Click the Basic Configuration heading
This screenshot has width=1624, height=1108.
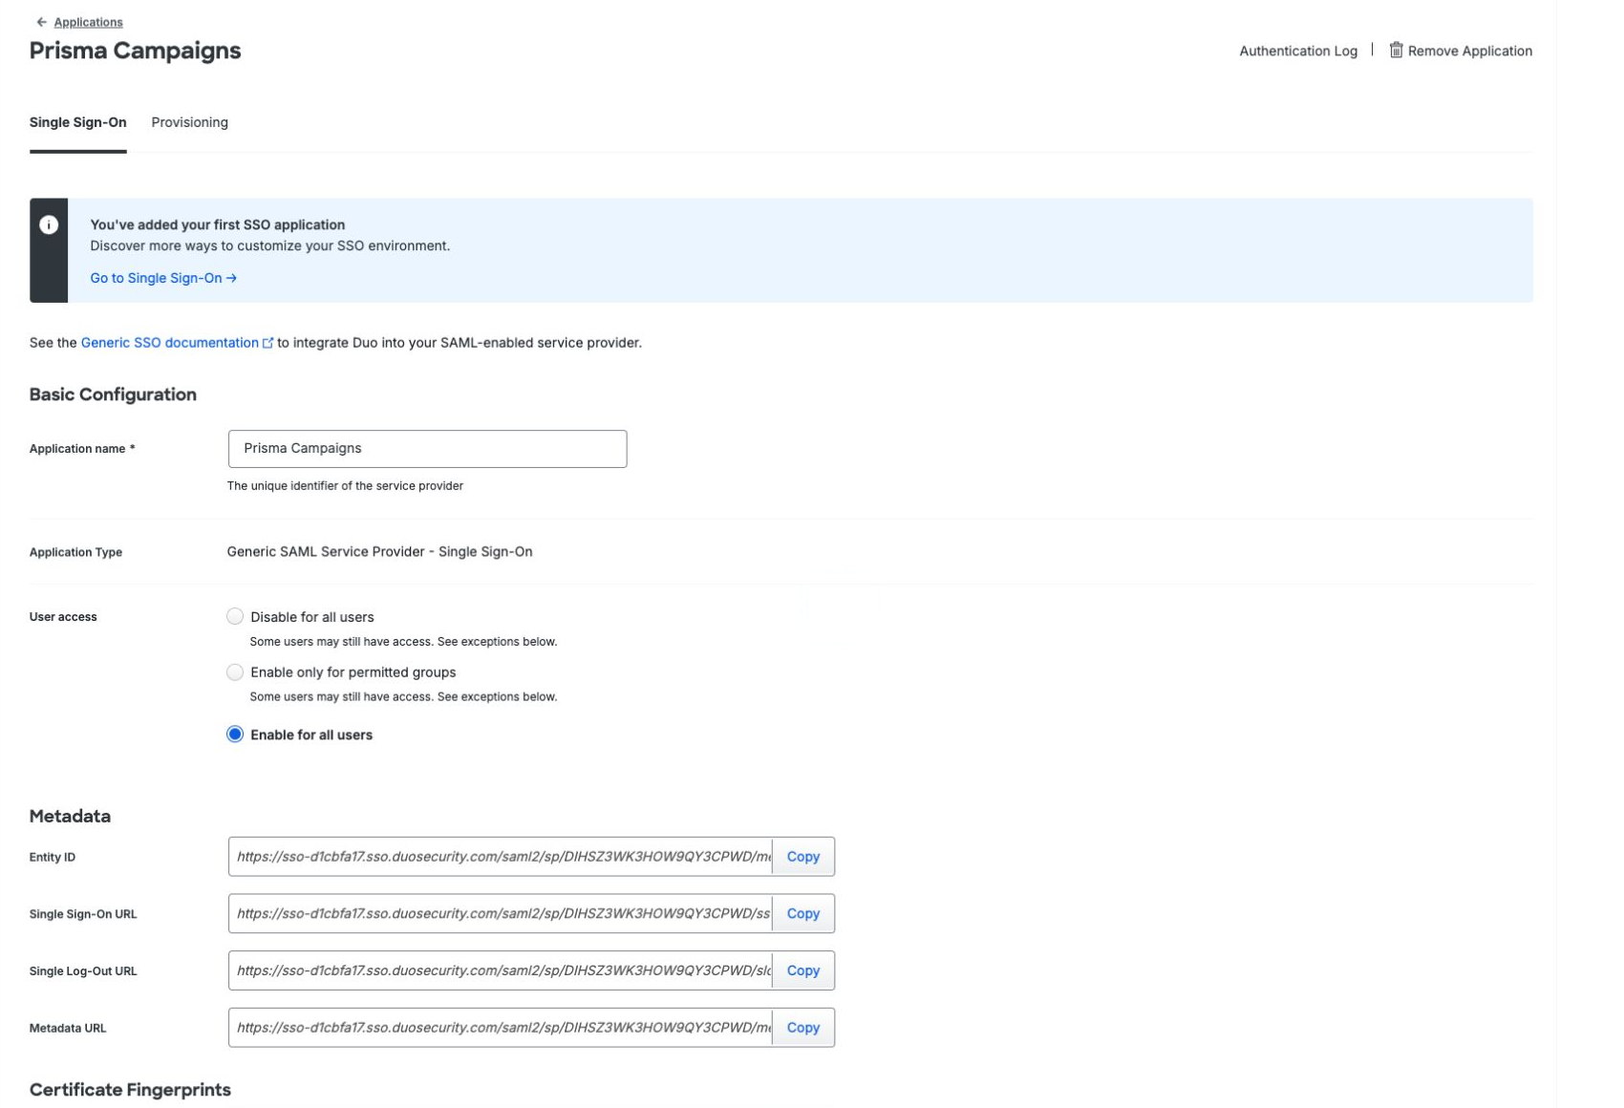(113, 394)
